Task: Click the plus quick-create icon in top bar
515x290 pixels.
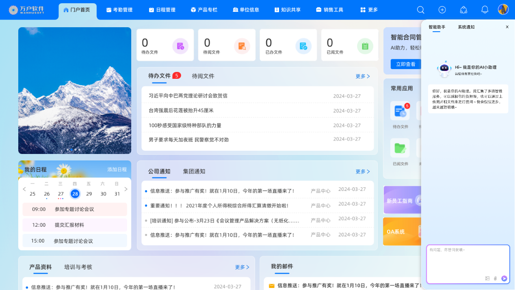Action: [442, 9]
